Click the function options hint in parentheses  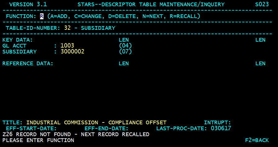[x=124, y=16]
